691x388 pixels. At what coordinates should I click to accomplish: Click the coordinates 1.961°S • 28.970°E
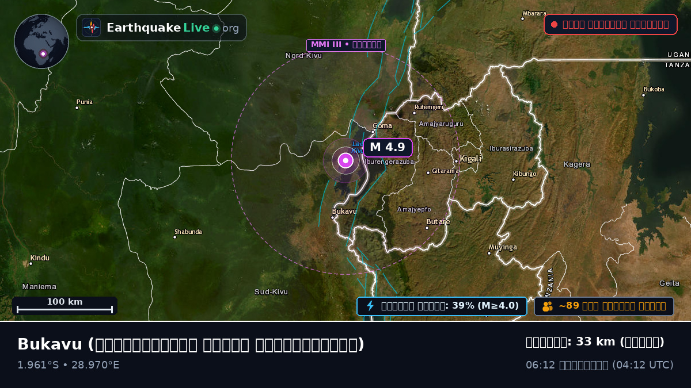[69, 365]
